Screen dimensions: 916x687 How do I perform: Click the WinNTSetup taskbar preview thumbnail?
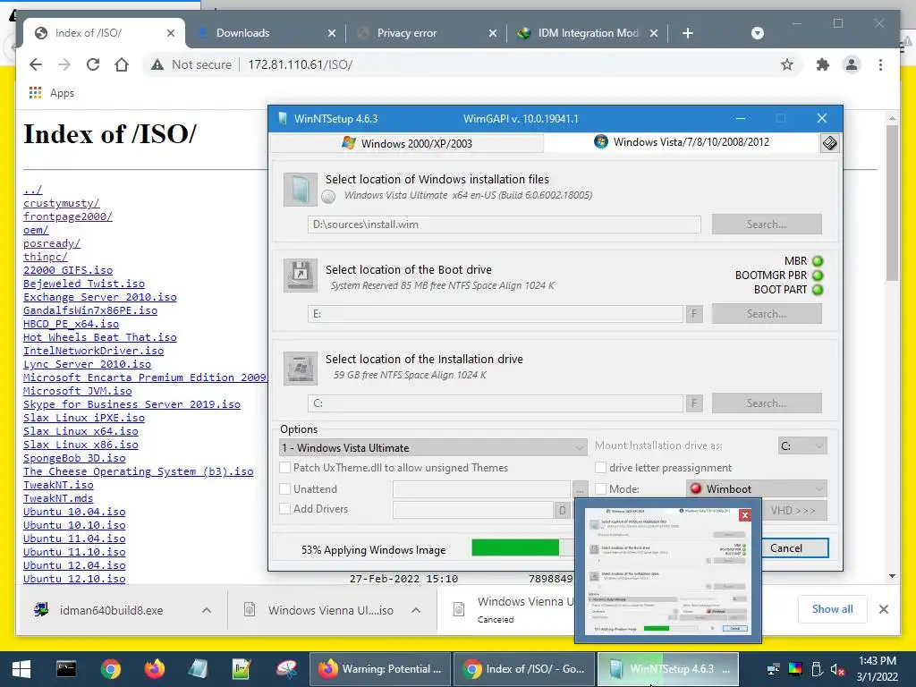tap(667, 570)
